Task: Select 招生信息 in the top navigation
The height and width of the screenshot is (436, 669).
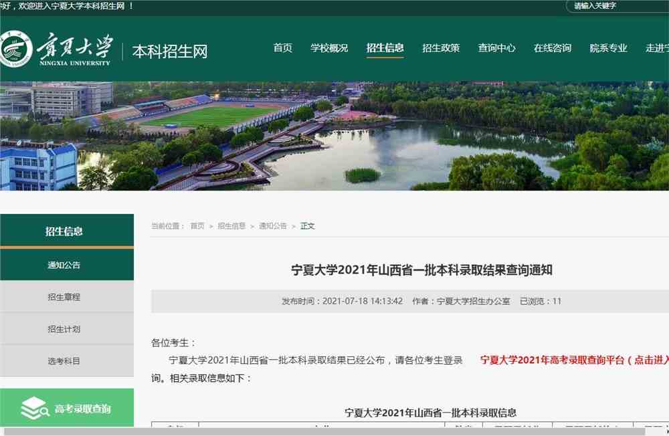Action: [x=385, y=47]
